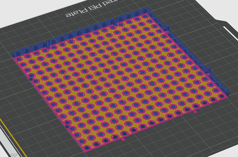Click the magenta round tab below the top-right blue peg

167,32
